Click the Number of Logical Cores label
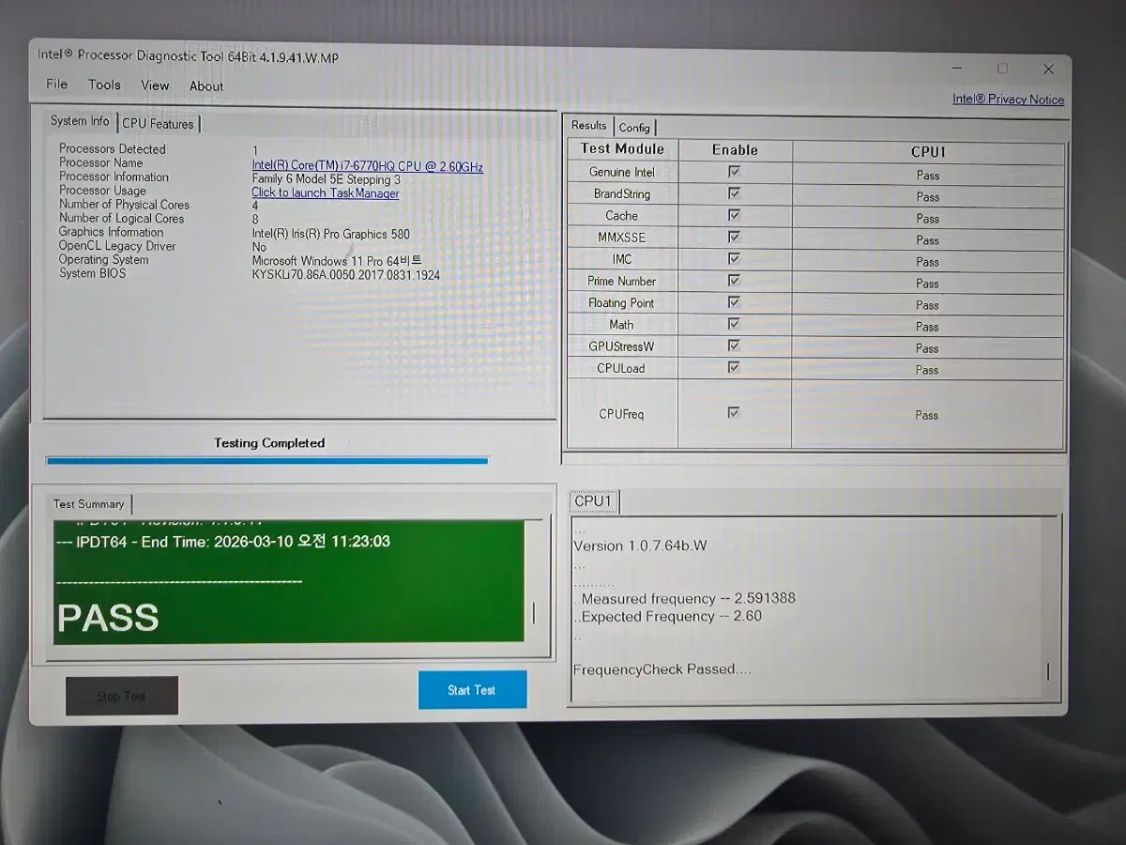 tap(121, 218)
